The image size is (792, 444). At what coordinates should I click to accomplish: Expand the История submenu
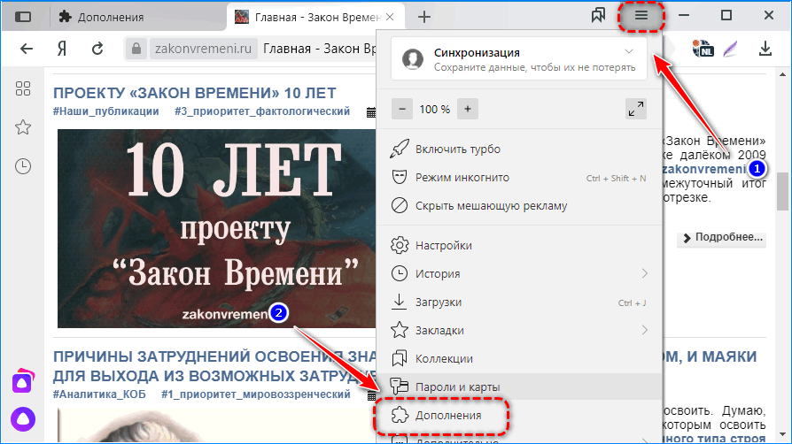(x=519, y=274)
